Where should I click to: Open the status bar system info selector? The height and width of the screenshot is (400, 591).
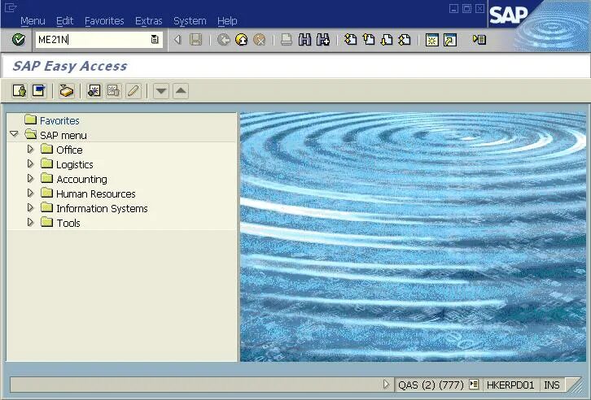pos(474,385)
